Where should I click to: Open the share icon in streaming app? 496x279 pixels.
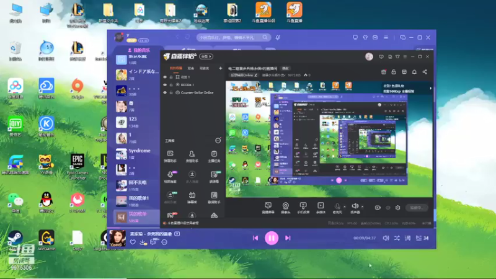pyautogui.click(x=425, y=72)
